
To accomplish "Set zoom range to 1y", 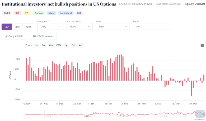I will (66, 45).
